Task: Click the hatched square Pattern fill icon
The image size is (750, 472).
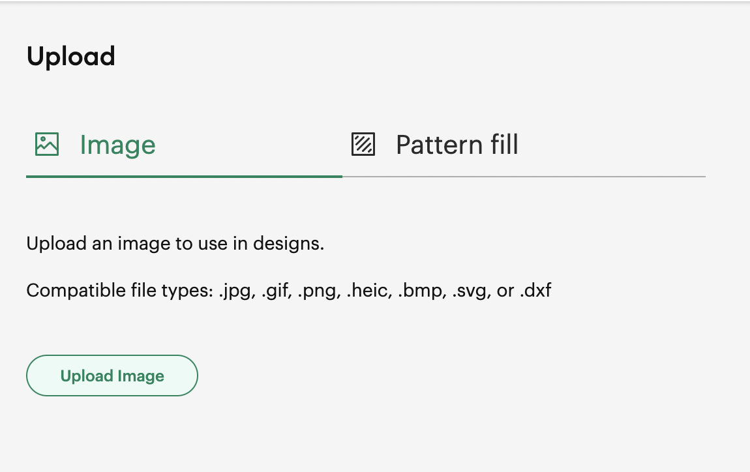Action: (363, 144)
